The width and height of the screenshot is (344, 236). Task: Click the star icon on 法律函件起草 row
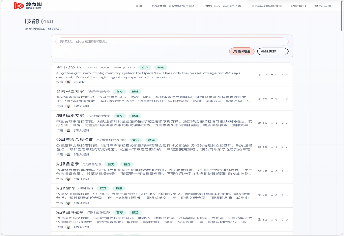272,219
